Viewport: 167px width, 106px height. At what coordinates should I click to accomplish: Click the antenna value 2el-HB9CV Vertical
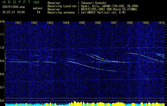(x=103, y=12)
